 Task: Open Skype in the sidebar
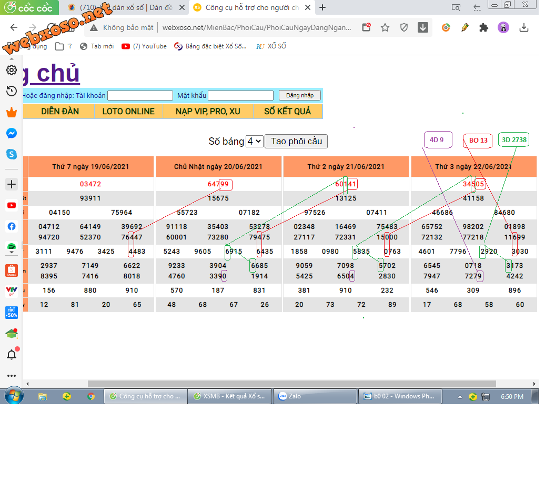[x=12, y=154]
